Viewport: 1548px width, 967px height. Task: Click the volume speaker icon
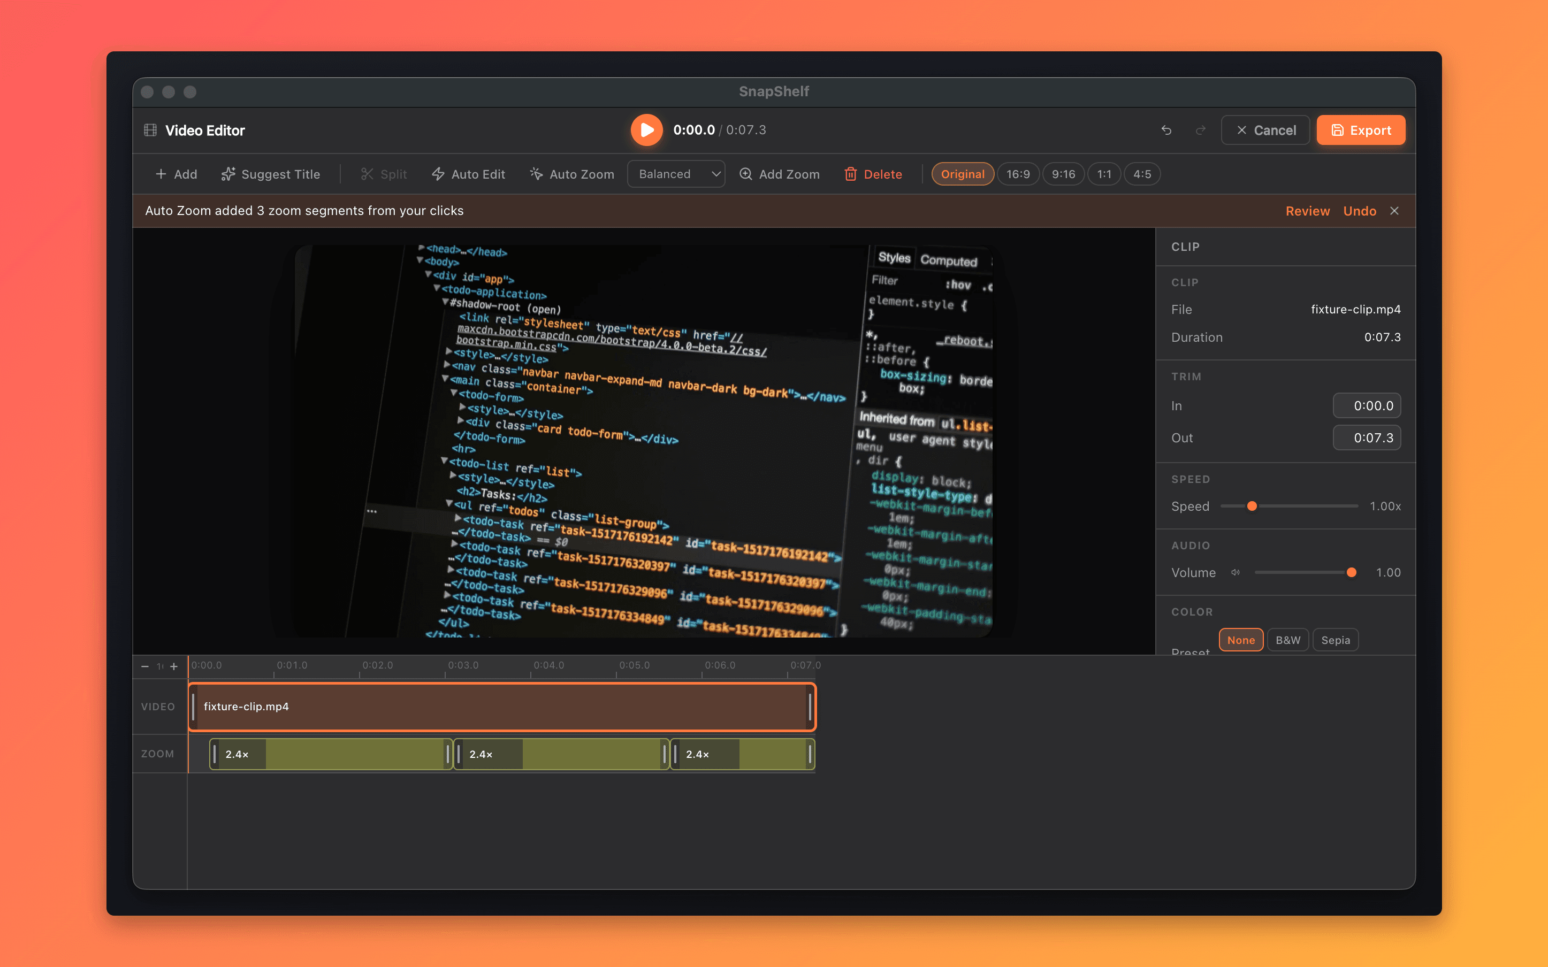[1235, 572]
